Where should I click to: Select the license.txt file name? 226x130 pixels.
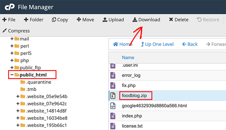[132, 126]
